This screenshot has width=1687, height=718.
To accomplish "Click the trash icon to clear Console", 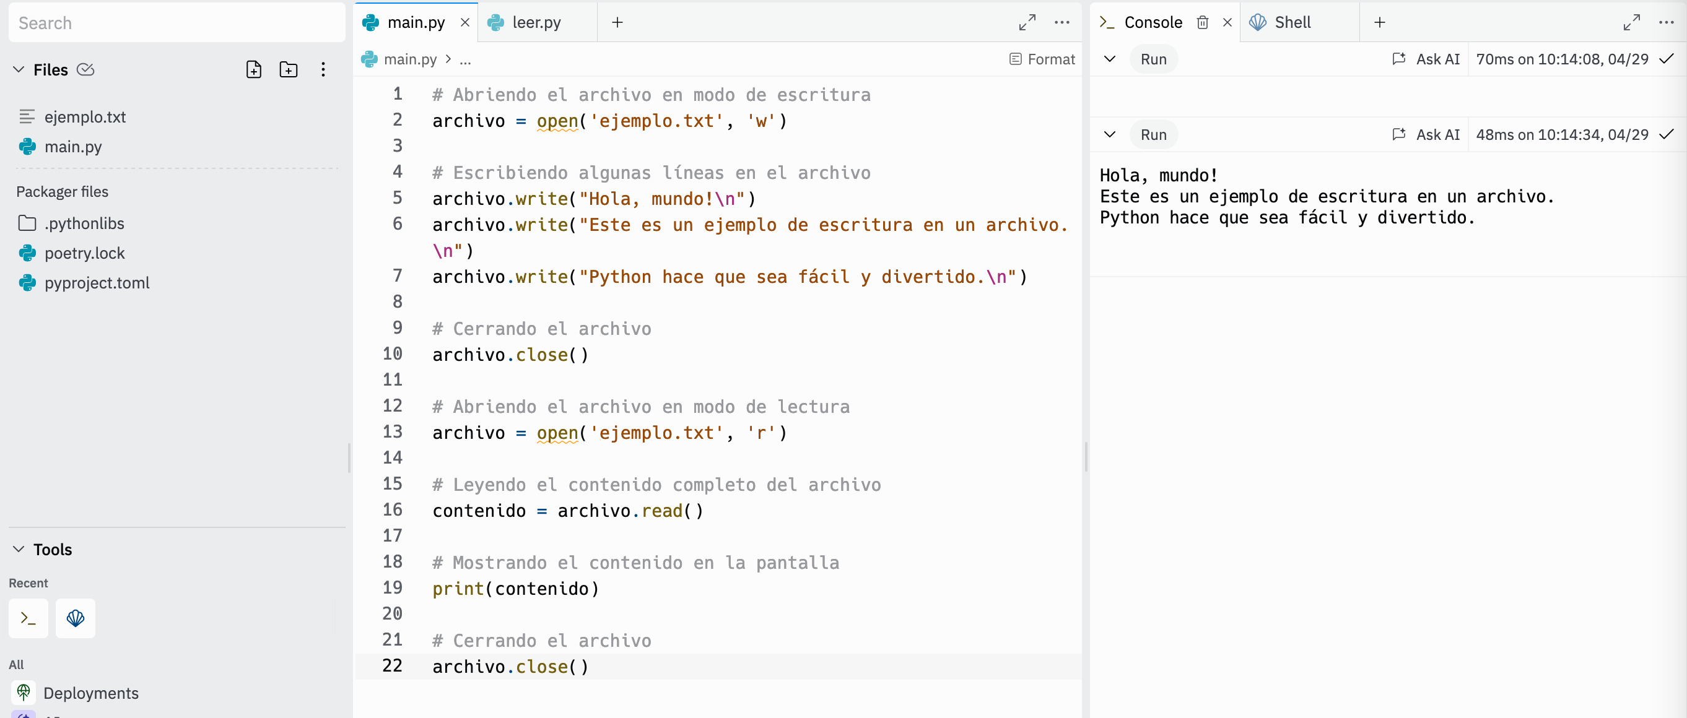I will [1202, 22].
